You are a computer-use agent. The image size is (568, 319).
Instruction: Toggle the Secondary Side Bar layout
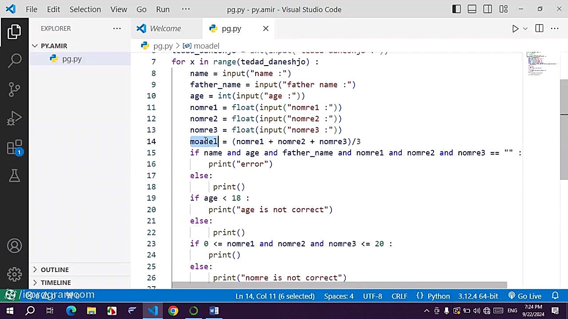[488, 9]
